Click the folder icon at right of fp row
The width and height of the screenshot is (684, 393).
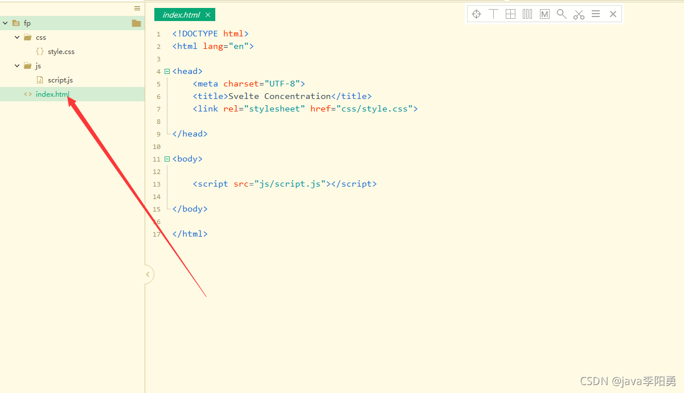coord(136,23)
